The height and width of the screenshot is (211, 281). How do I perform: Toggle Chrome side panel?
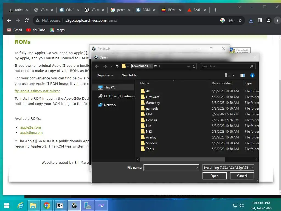(x=260, y=20)
